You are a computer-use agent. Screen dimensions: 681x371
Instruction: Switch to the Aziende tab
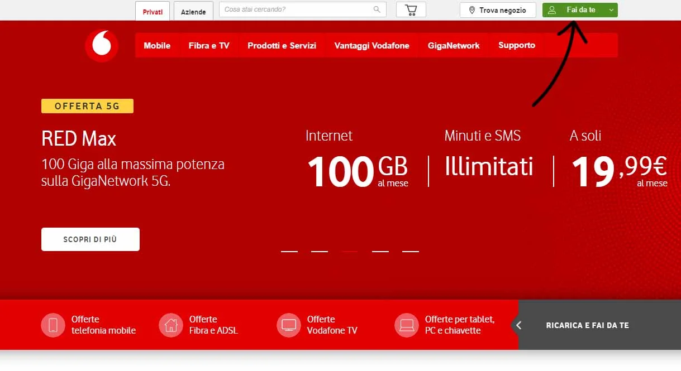tap(193, 11)
